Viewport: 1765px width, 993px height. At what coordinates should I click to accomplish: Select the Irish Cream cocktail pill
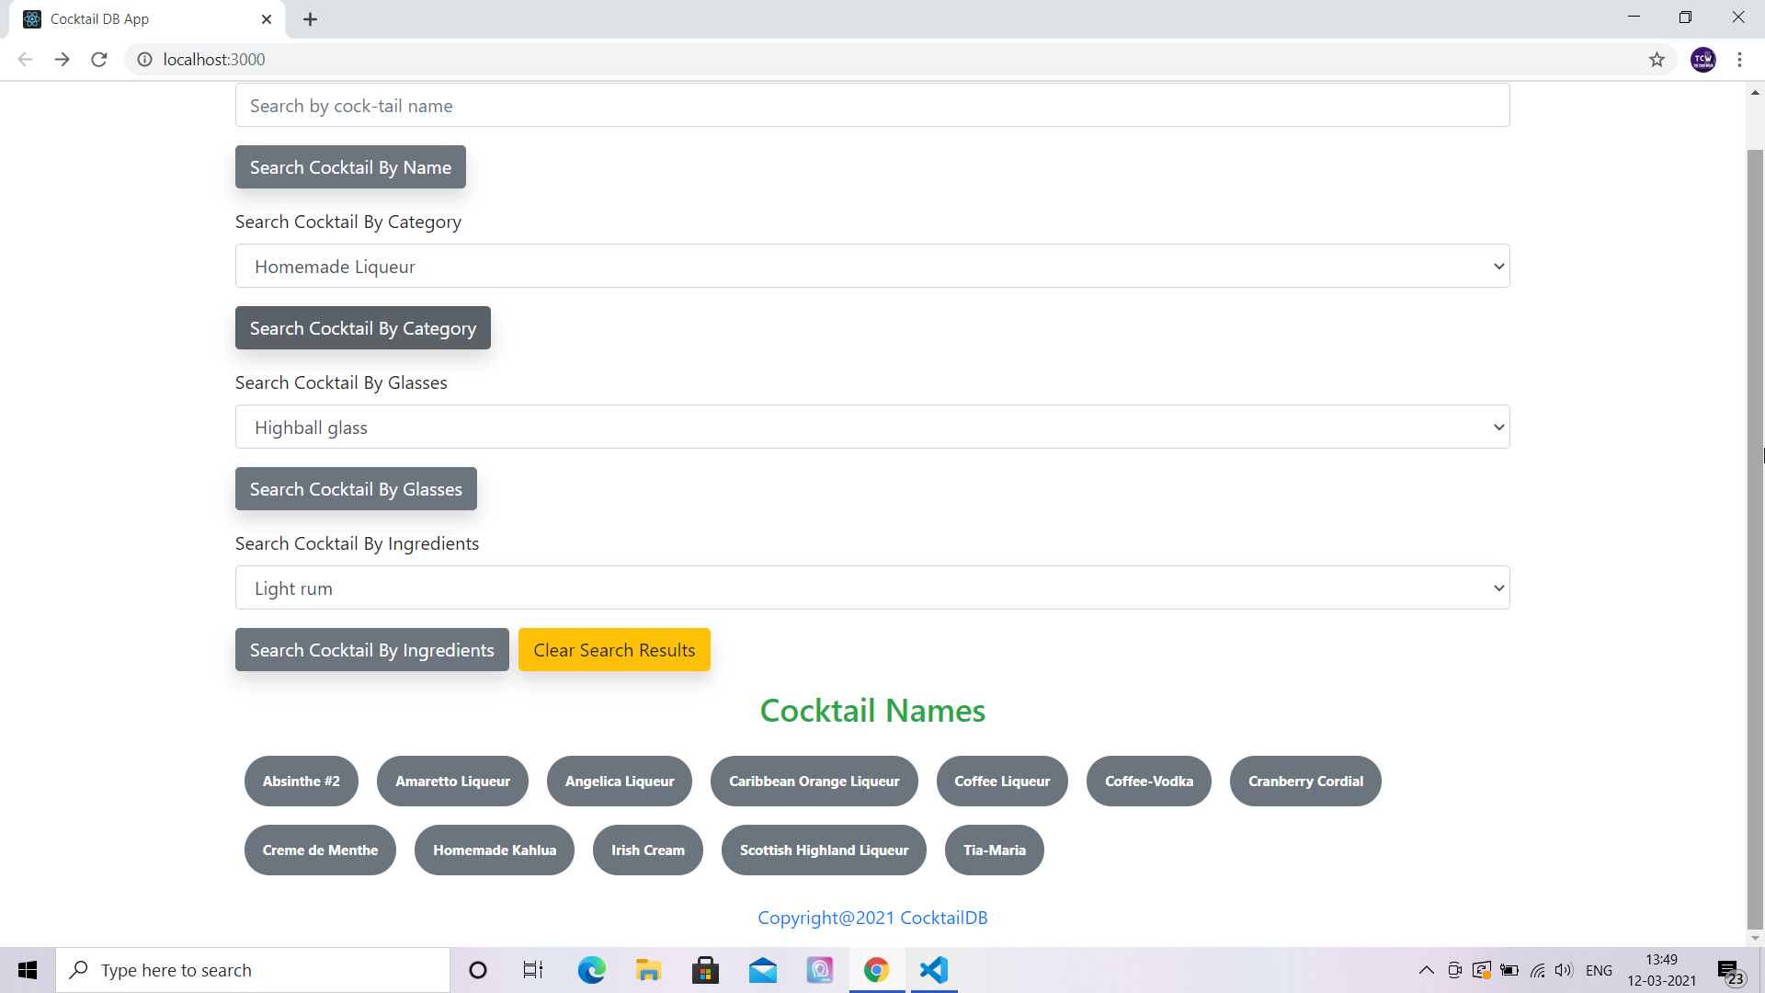647,850
